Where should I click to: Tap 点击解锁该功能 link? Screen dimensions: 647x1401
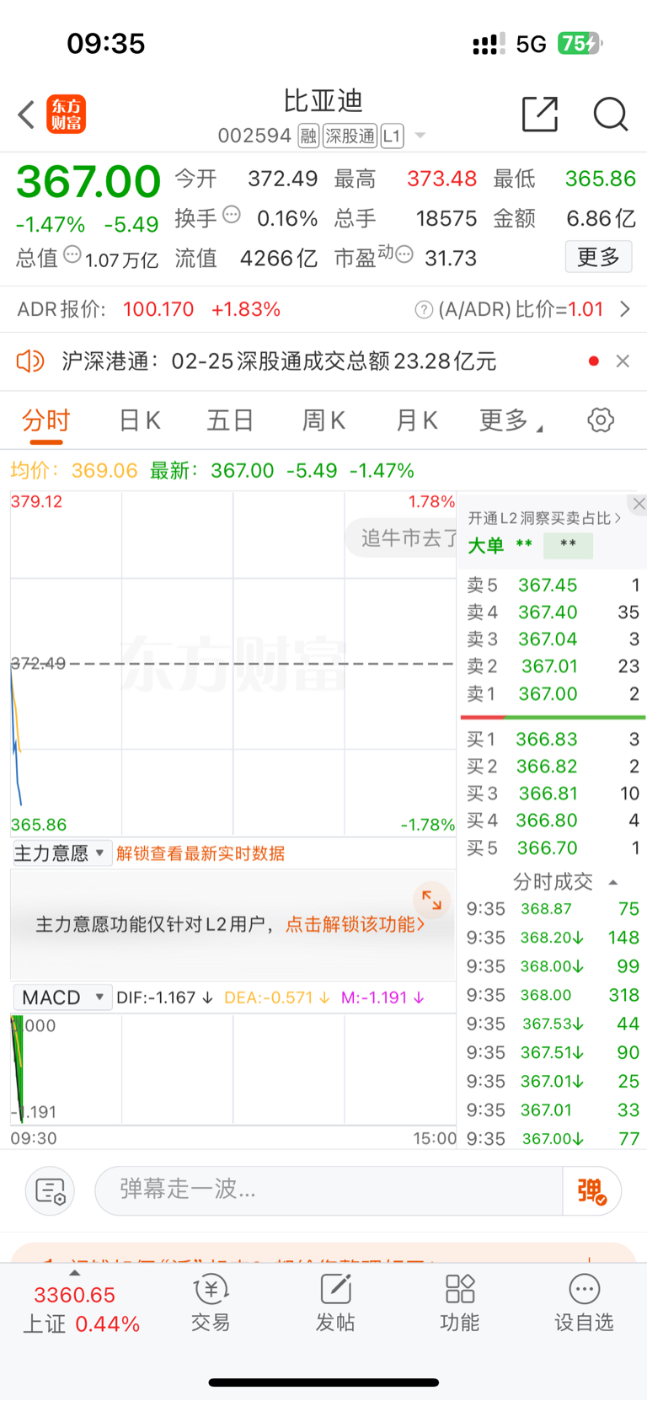tap(355, 924)
